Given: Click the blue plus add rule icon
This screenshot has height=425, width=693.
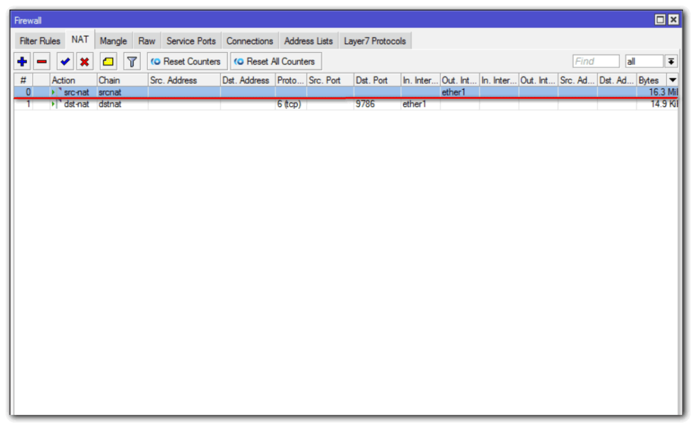Looking at the screenshot, I should [x=22, y=62].
